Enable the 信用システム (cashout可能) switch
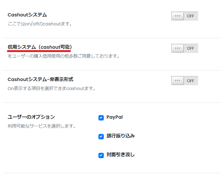 (x=185, y=48)
